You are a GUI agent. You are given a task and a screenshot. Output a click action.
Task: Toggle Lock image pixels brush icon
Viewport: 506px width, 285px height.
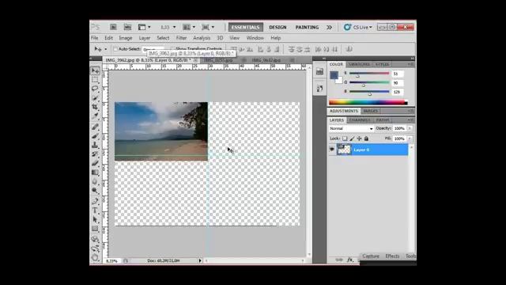[352, 139]
